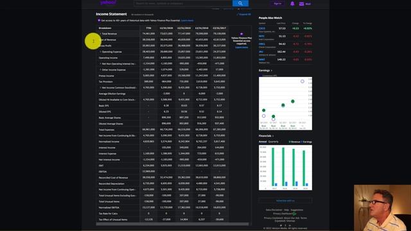Image resolution: width=411 pixels, height=231 pixels.
Task: Click the search input field
Action: 183,3
